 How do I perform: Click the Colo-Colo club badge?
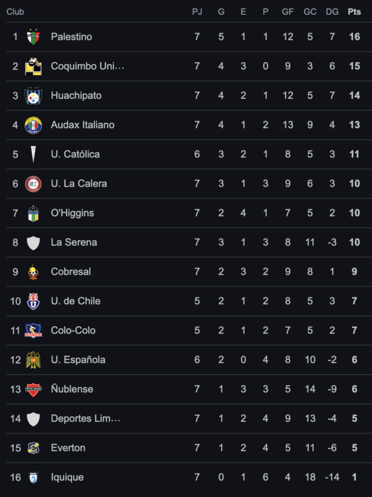(33, 331)
